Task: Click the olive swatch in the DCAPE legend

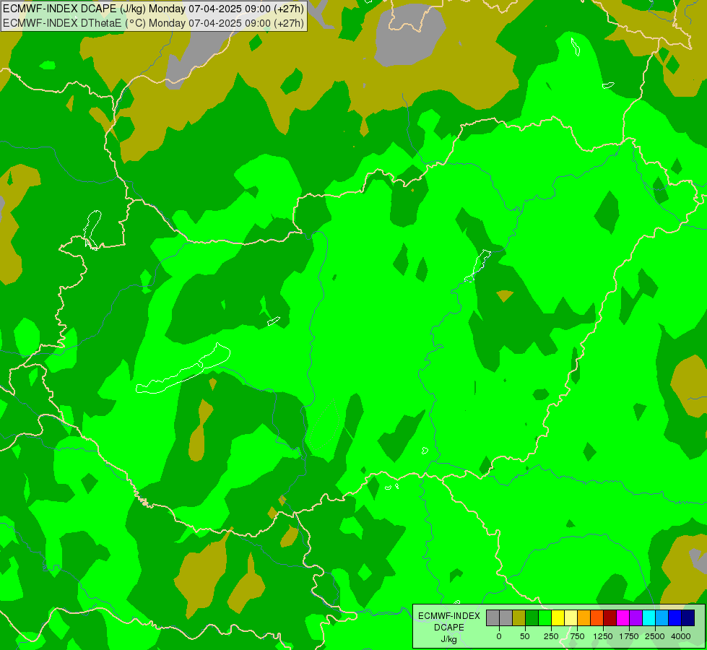Action: coord(519,618)
